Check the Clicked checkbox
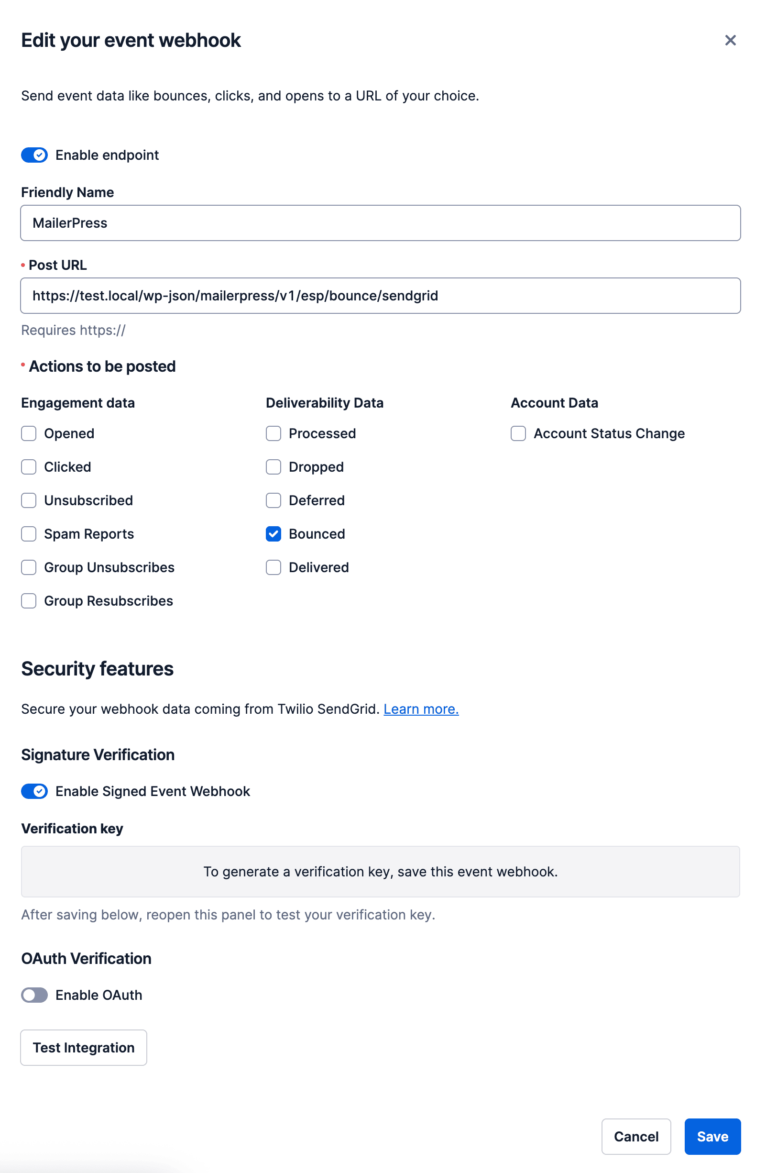Viewport: 766px width, 1173px height. coord(29,467)
